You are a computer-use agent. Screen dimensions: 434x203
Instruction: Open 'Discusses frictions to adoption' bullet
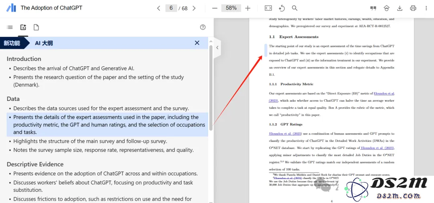tap(103, 199)
